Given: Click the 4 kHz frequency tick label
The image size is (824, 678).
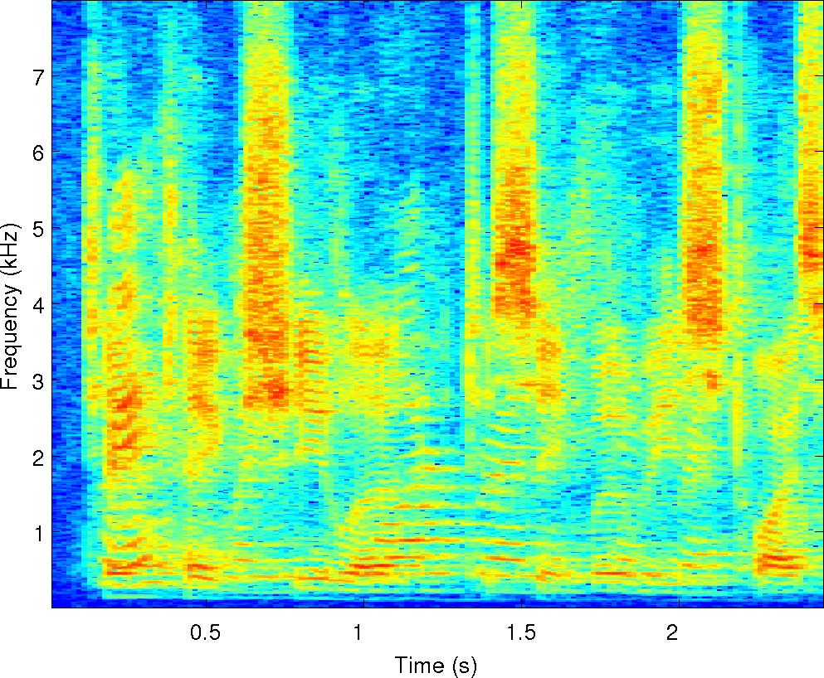Looking at the screenshot, I should (x=38, y=306).
